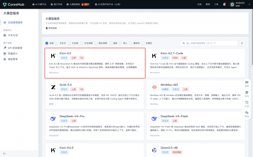Expand the user account dropdown arrow
This screenshot has width=253, height=157.
click(249, 5)
